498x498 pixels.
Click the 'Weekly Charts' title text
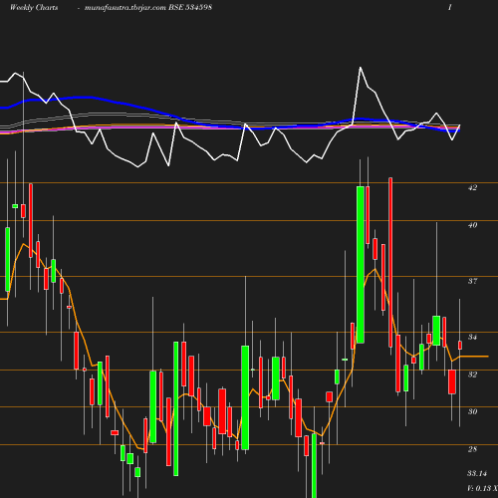click(34, 7)
